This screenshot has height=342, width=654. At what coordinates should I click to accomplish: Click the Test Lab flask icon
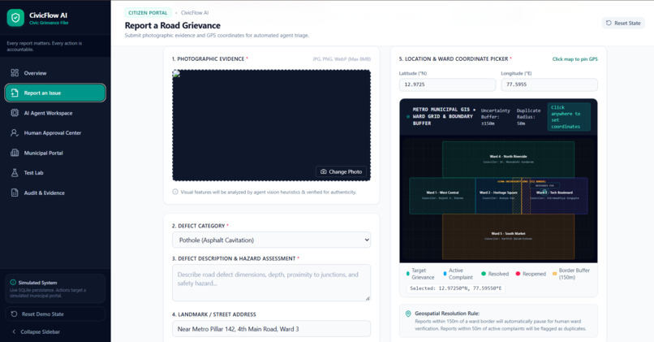tap(15, 172)
